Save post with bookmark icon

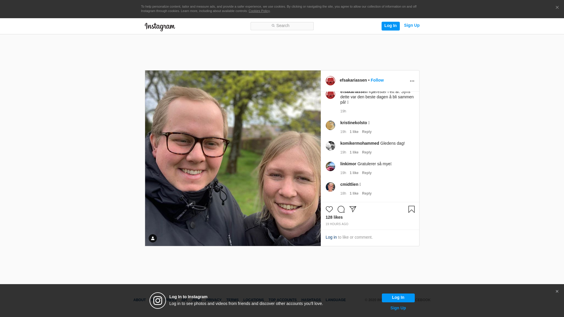coord(411,209)
